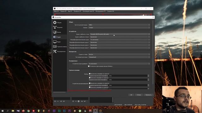Toggle playback device push-to-talk checkbox
Image resolution: width=202 pixels, height=113 pixels.
pyautogui.click(x=90, y=87)
